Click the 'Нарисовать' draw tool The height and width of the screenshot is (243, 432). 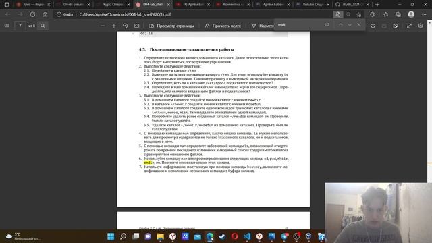(x=263, y=26)
